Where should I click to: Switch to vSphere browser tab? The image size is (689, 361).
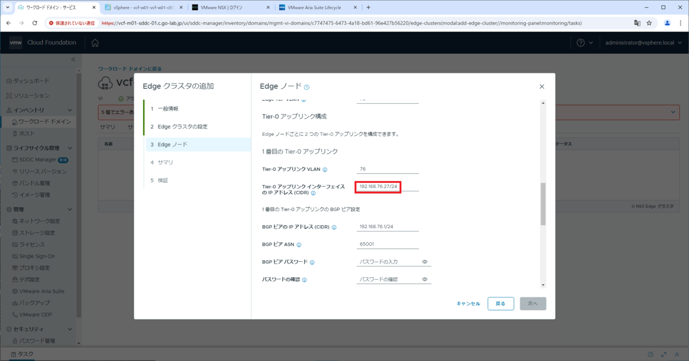coord(144,7)
